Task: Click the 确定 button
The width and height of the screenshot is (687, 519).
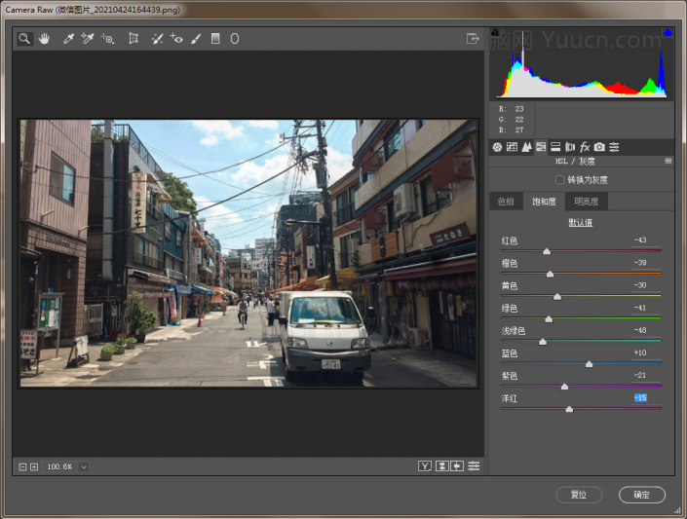Action: click(641, 495)
